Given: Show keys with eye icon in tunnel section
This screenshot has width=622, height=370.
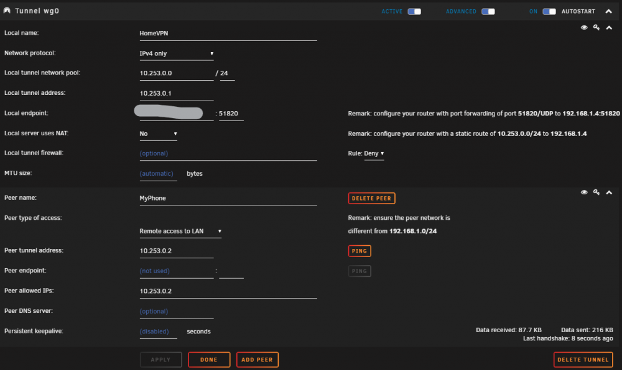Looking at the screenshot, I should click(584, 27).
